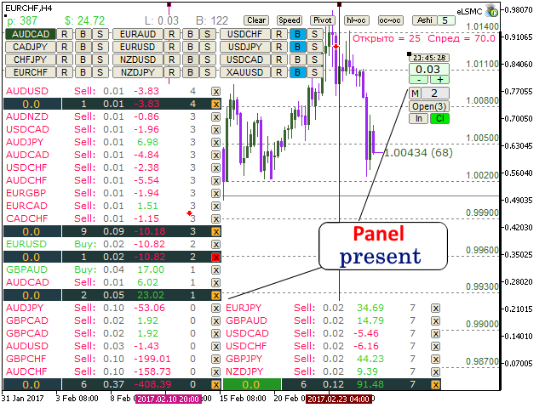Click the 23:45:28 clock label
Screen dimensions: 545x408
point(429,58)
